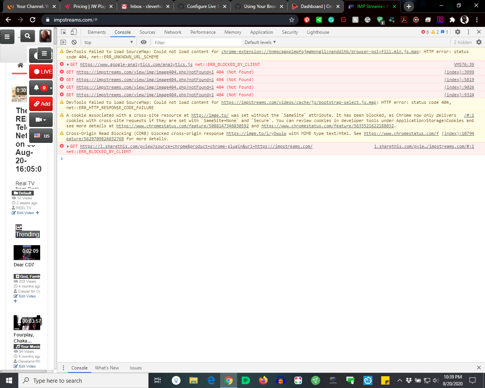
Task: Expand the first GET blocked error entry
Action: coord(69,64)
